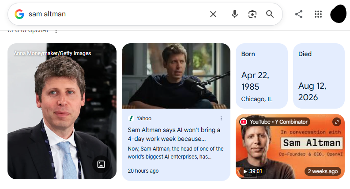Open more options beside CEO of OpenAI
The width and height of the screenshot is (350, 189).
tap(56, 31)
